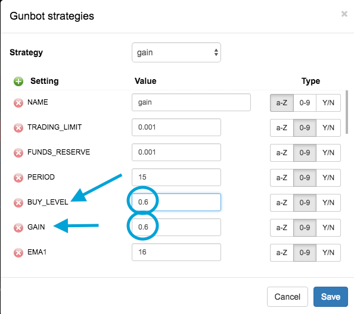Close the Gunbot strategies dialog
Viewport: 354px width, 314px height.
344,14
